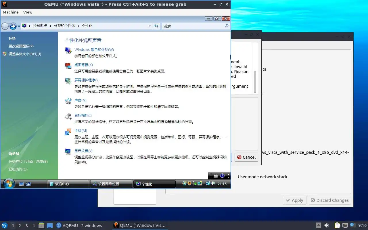This screenshot has width=368, height=230.
Task: Click the Vista tray security shield icon
Action: (x=189, y=183)
